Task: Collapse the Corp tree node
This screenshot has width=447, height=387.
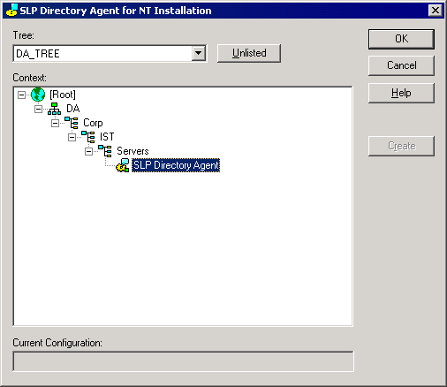Action: [x=55, y=123]
